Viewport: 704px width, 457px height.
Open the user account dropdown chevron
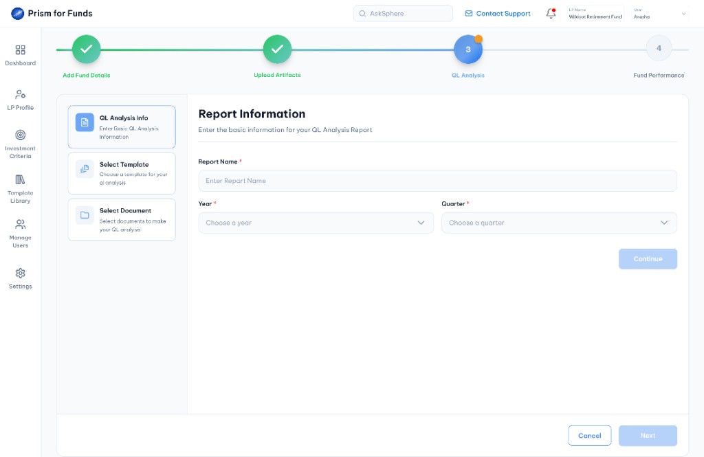tap(684, 14)
